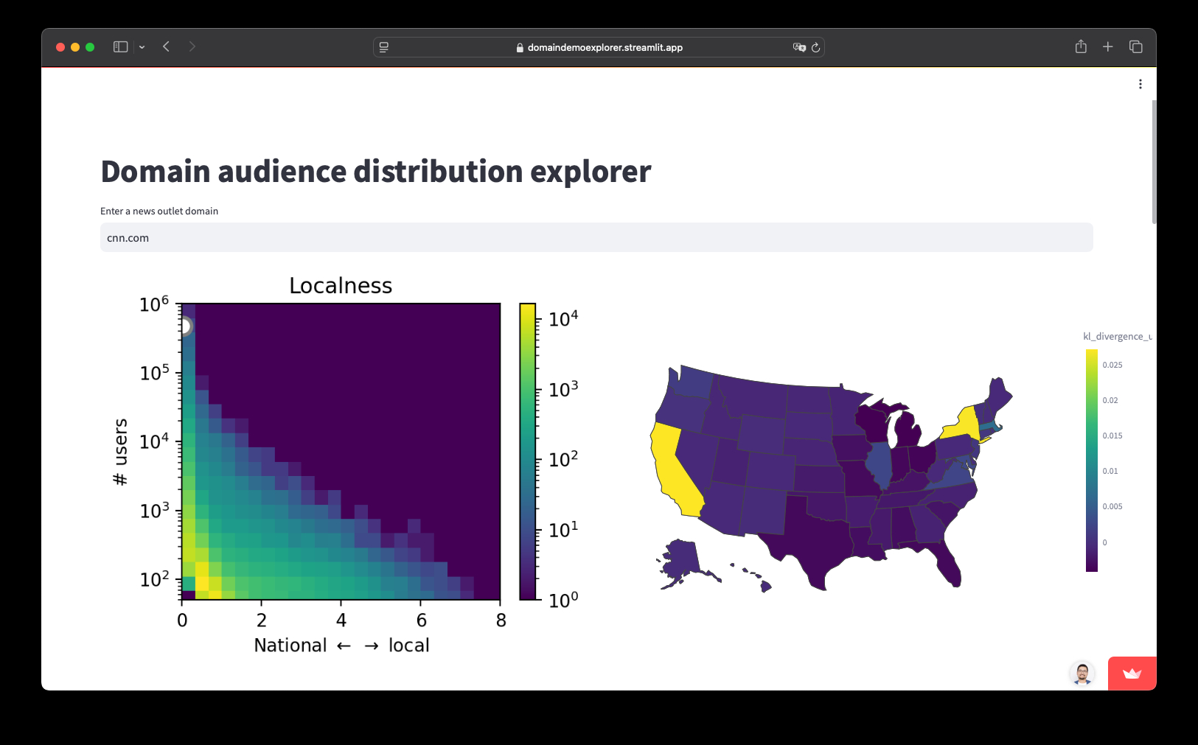This screenshot has height=745, width=1198.
Task: Click the white marker on Localness heatmap
Action: click(184, 326)
